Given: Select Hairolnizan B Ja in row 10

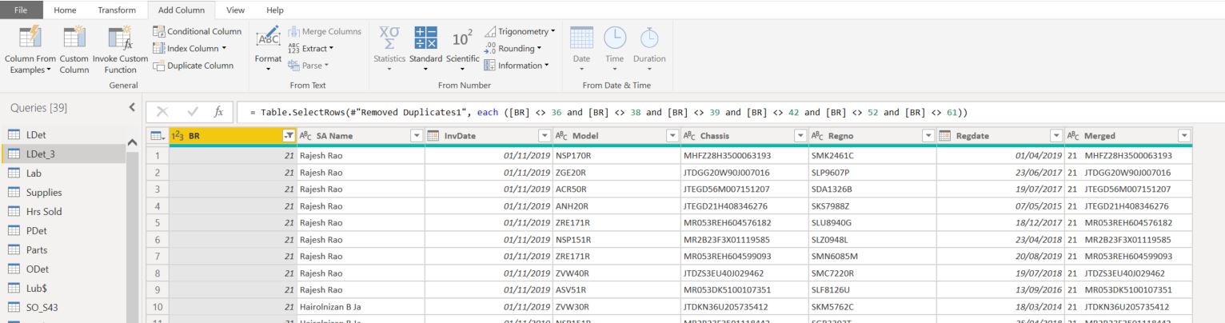Looking at the screenshot, I should point(361,306).
